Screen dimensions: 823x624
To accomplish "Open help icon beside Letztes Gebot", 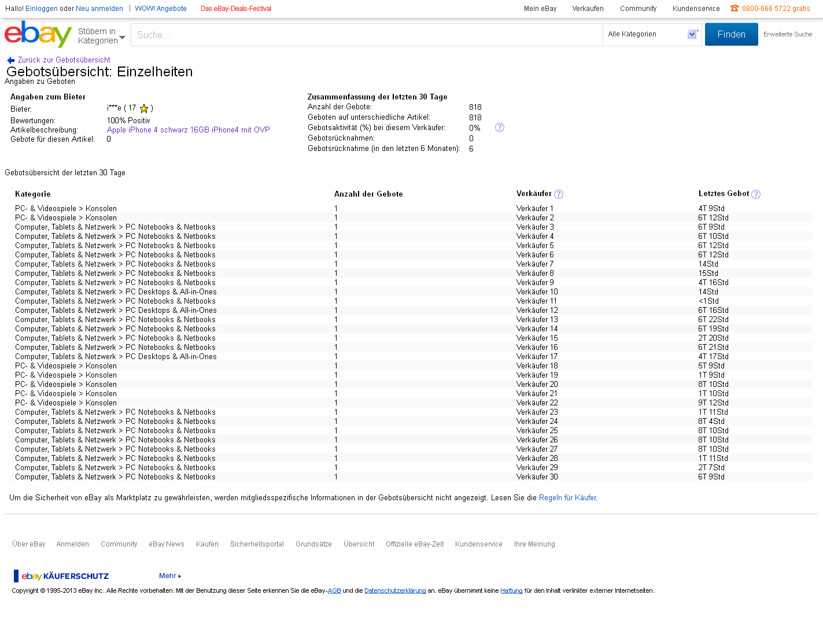I will point(756,194).
